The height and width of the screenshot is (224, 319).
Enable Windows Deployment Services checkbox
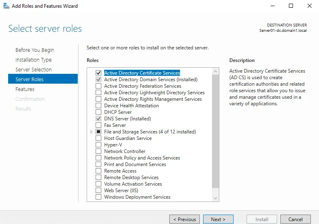[98, 197]
